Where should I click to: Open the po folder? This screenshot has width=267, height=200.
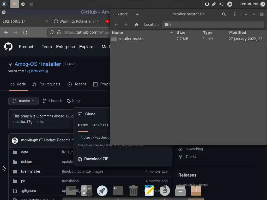coord(23,181)
